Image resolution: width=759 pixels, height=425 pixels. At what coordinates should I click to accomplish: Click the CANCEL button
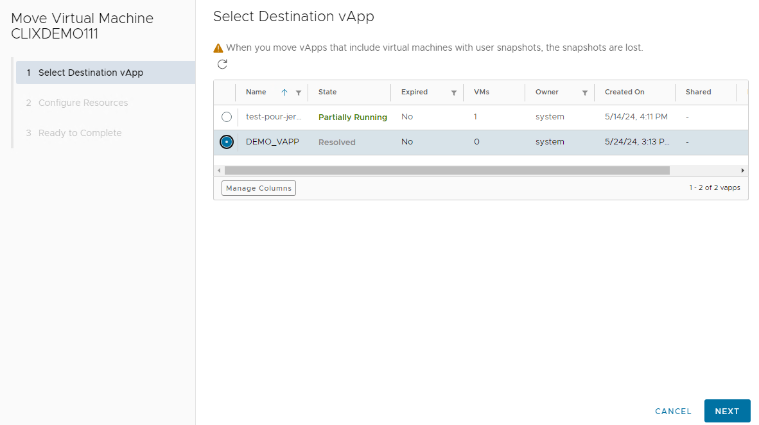[673, 411]
